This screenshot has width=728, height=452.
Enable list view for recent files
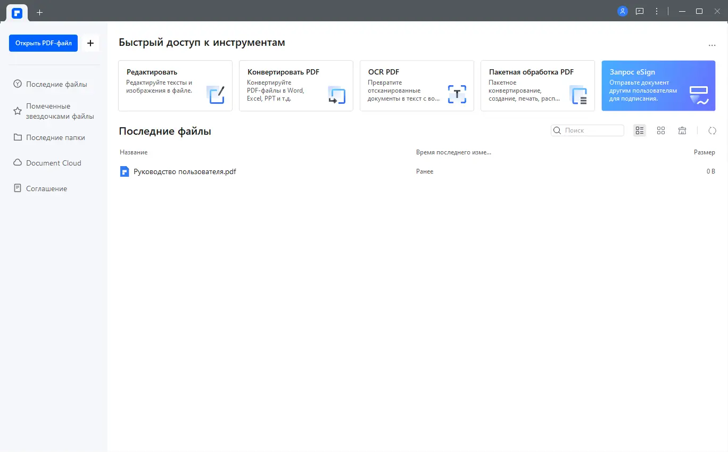639,130
